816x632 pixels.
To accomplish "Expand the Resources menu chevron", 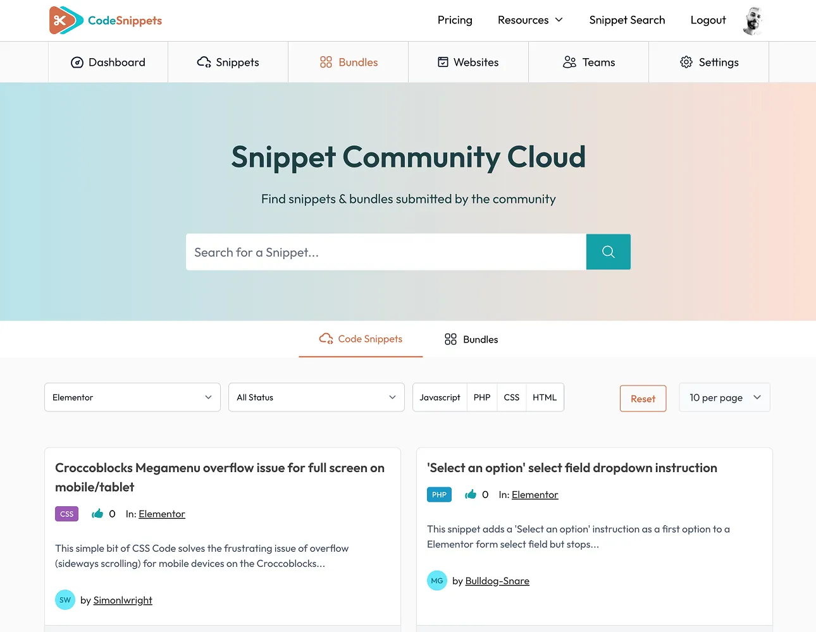I will pyautogui.click(x=559, y=20).
